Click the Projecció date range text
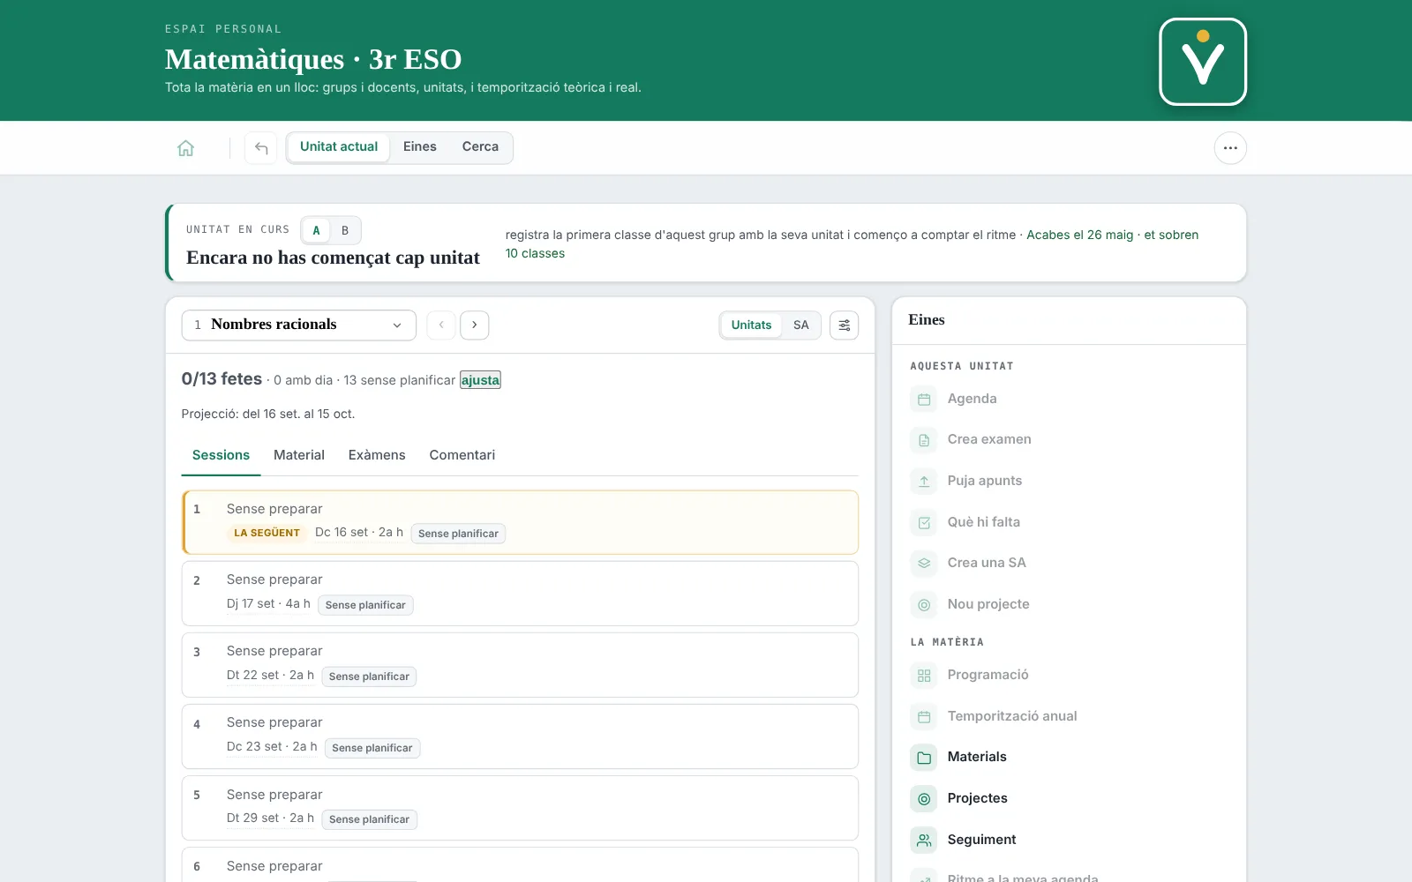Screen dimensions: 1412x882 point(268,414)
